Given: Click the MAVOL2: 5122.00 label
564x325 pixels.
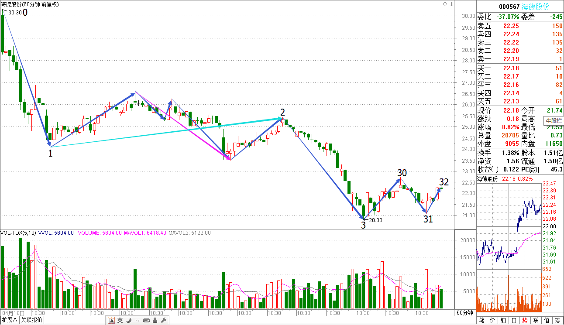Looking at the screenshot, I should [189, 233].
